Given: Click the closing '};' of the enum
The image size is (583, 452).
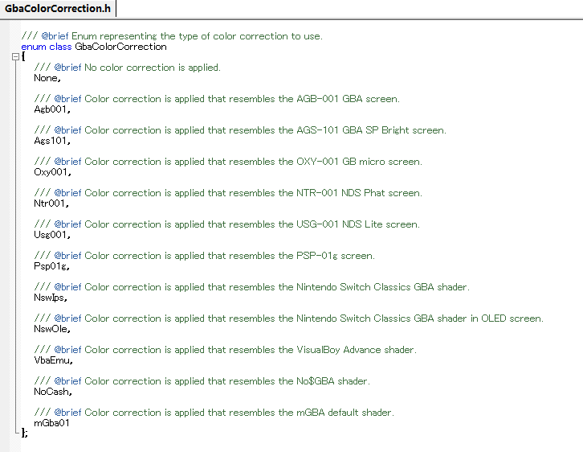Looking at the screenshot, I should [x=25, y=433].
